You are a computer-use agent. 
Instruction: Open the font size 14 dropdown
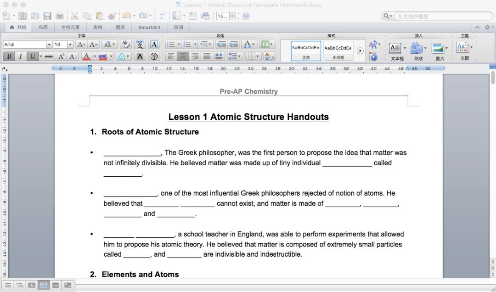click(70, 45)
